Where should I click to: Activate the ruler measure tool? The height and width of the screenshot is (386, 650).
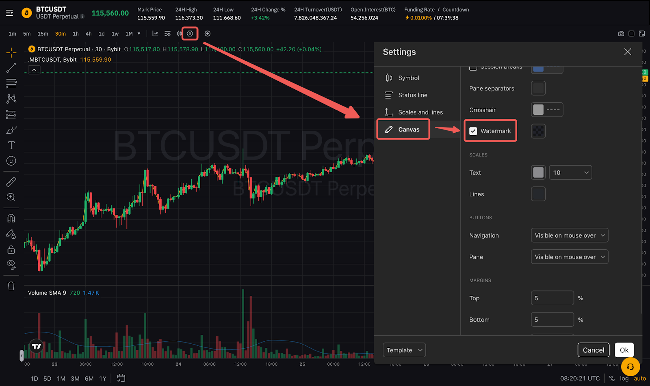[11, 181]
